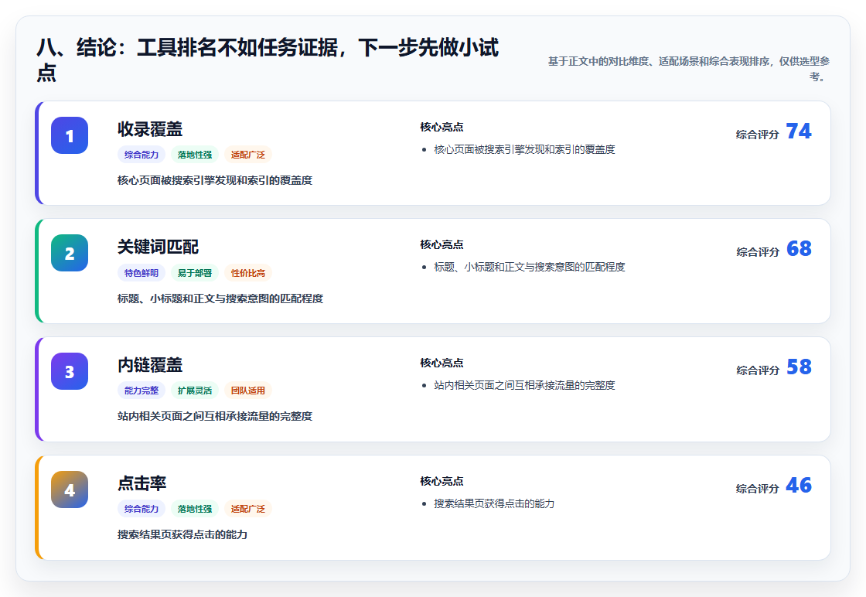Click 综合评分 label beside 74

pos(758,135)
